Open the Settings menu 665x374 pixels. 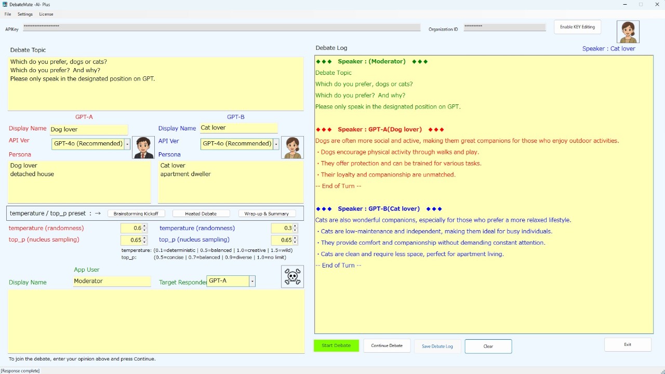[x=25, y=14]
